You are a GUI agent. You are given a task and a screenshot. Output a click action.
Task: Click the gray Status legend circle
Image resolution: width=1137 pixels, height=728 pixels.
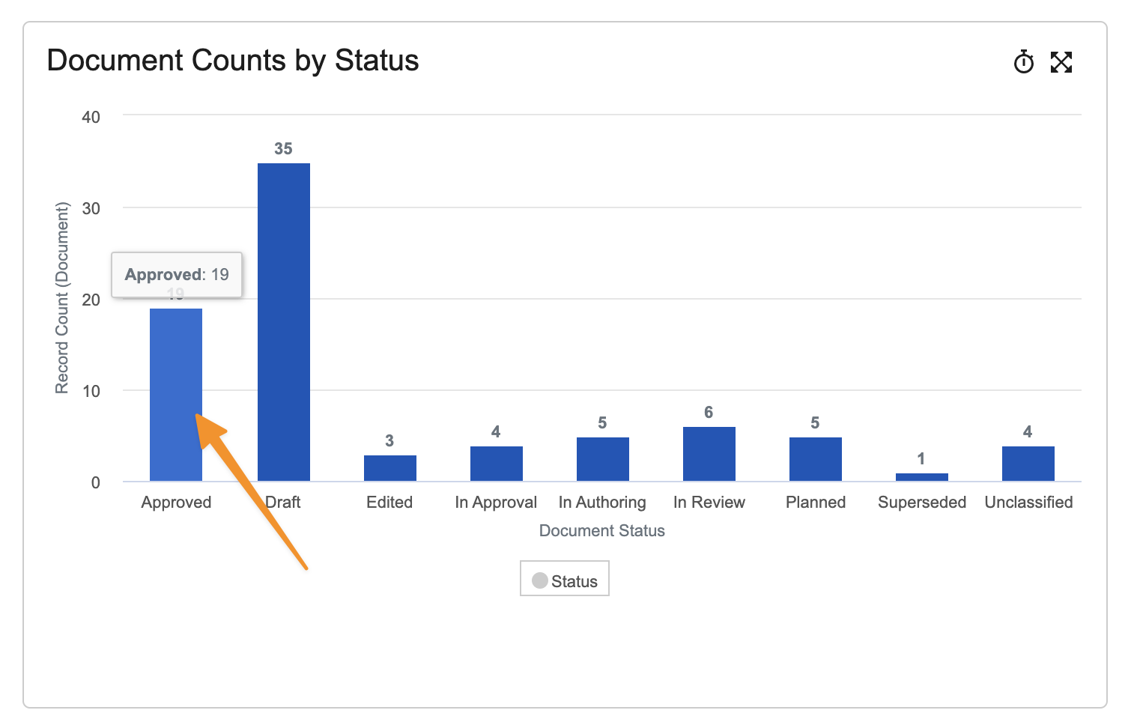(x=539, y=580)
